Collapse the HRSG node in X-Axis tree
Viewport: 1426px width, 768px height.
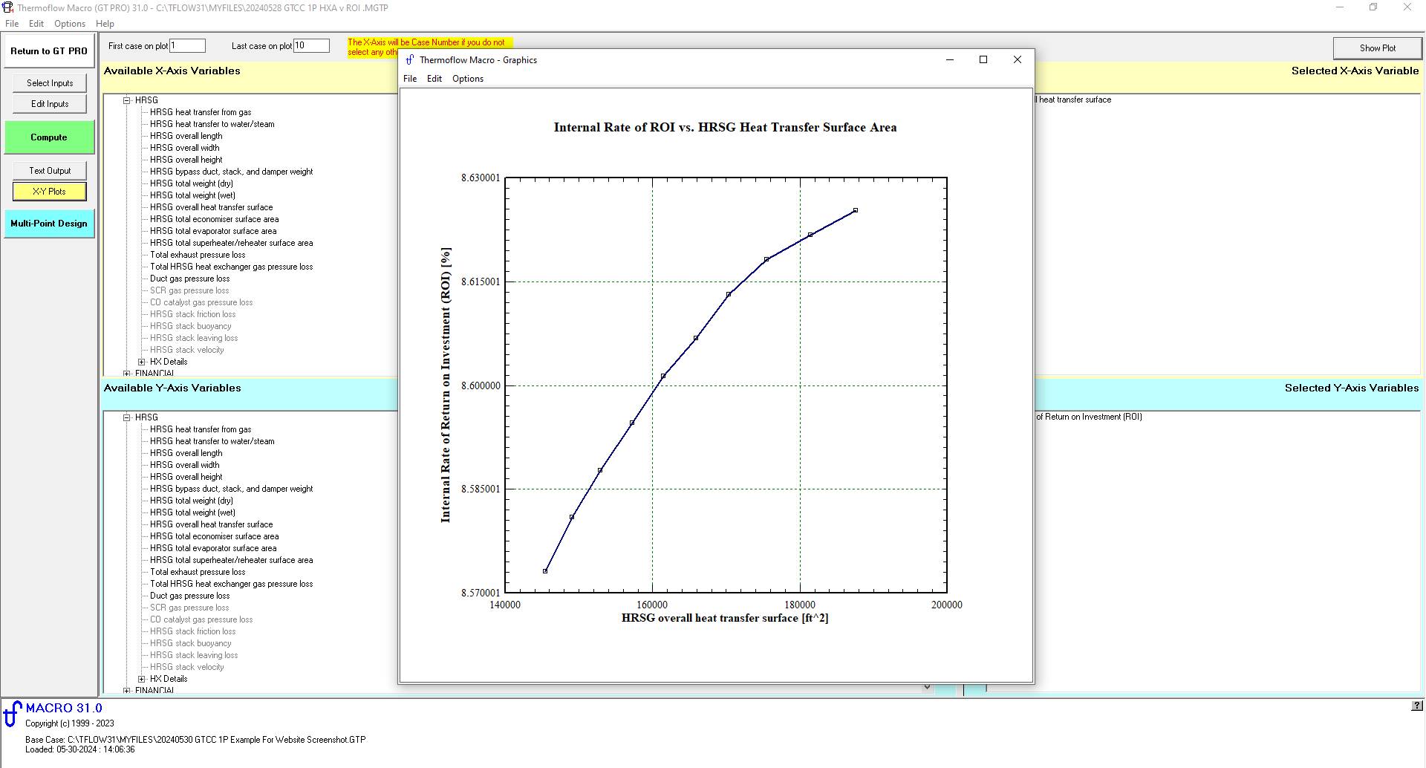[x=127, y=100]
